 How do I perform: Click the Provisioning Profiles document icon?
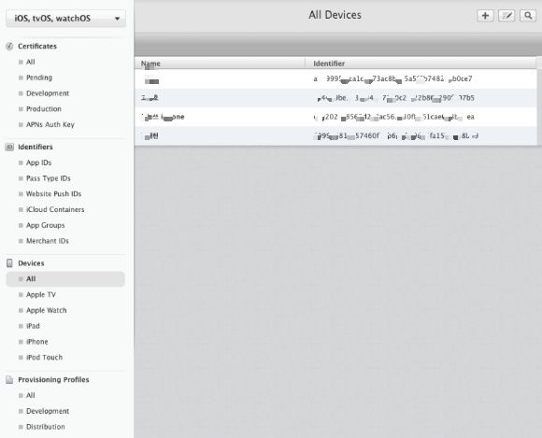pos(9,379)
